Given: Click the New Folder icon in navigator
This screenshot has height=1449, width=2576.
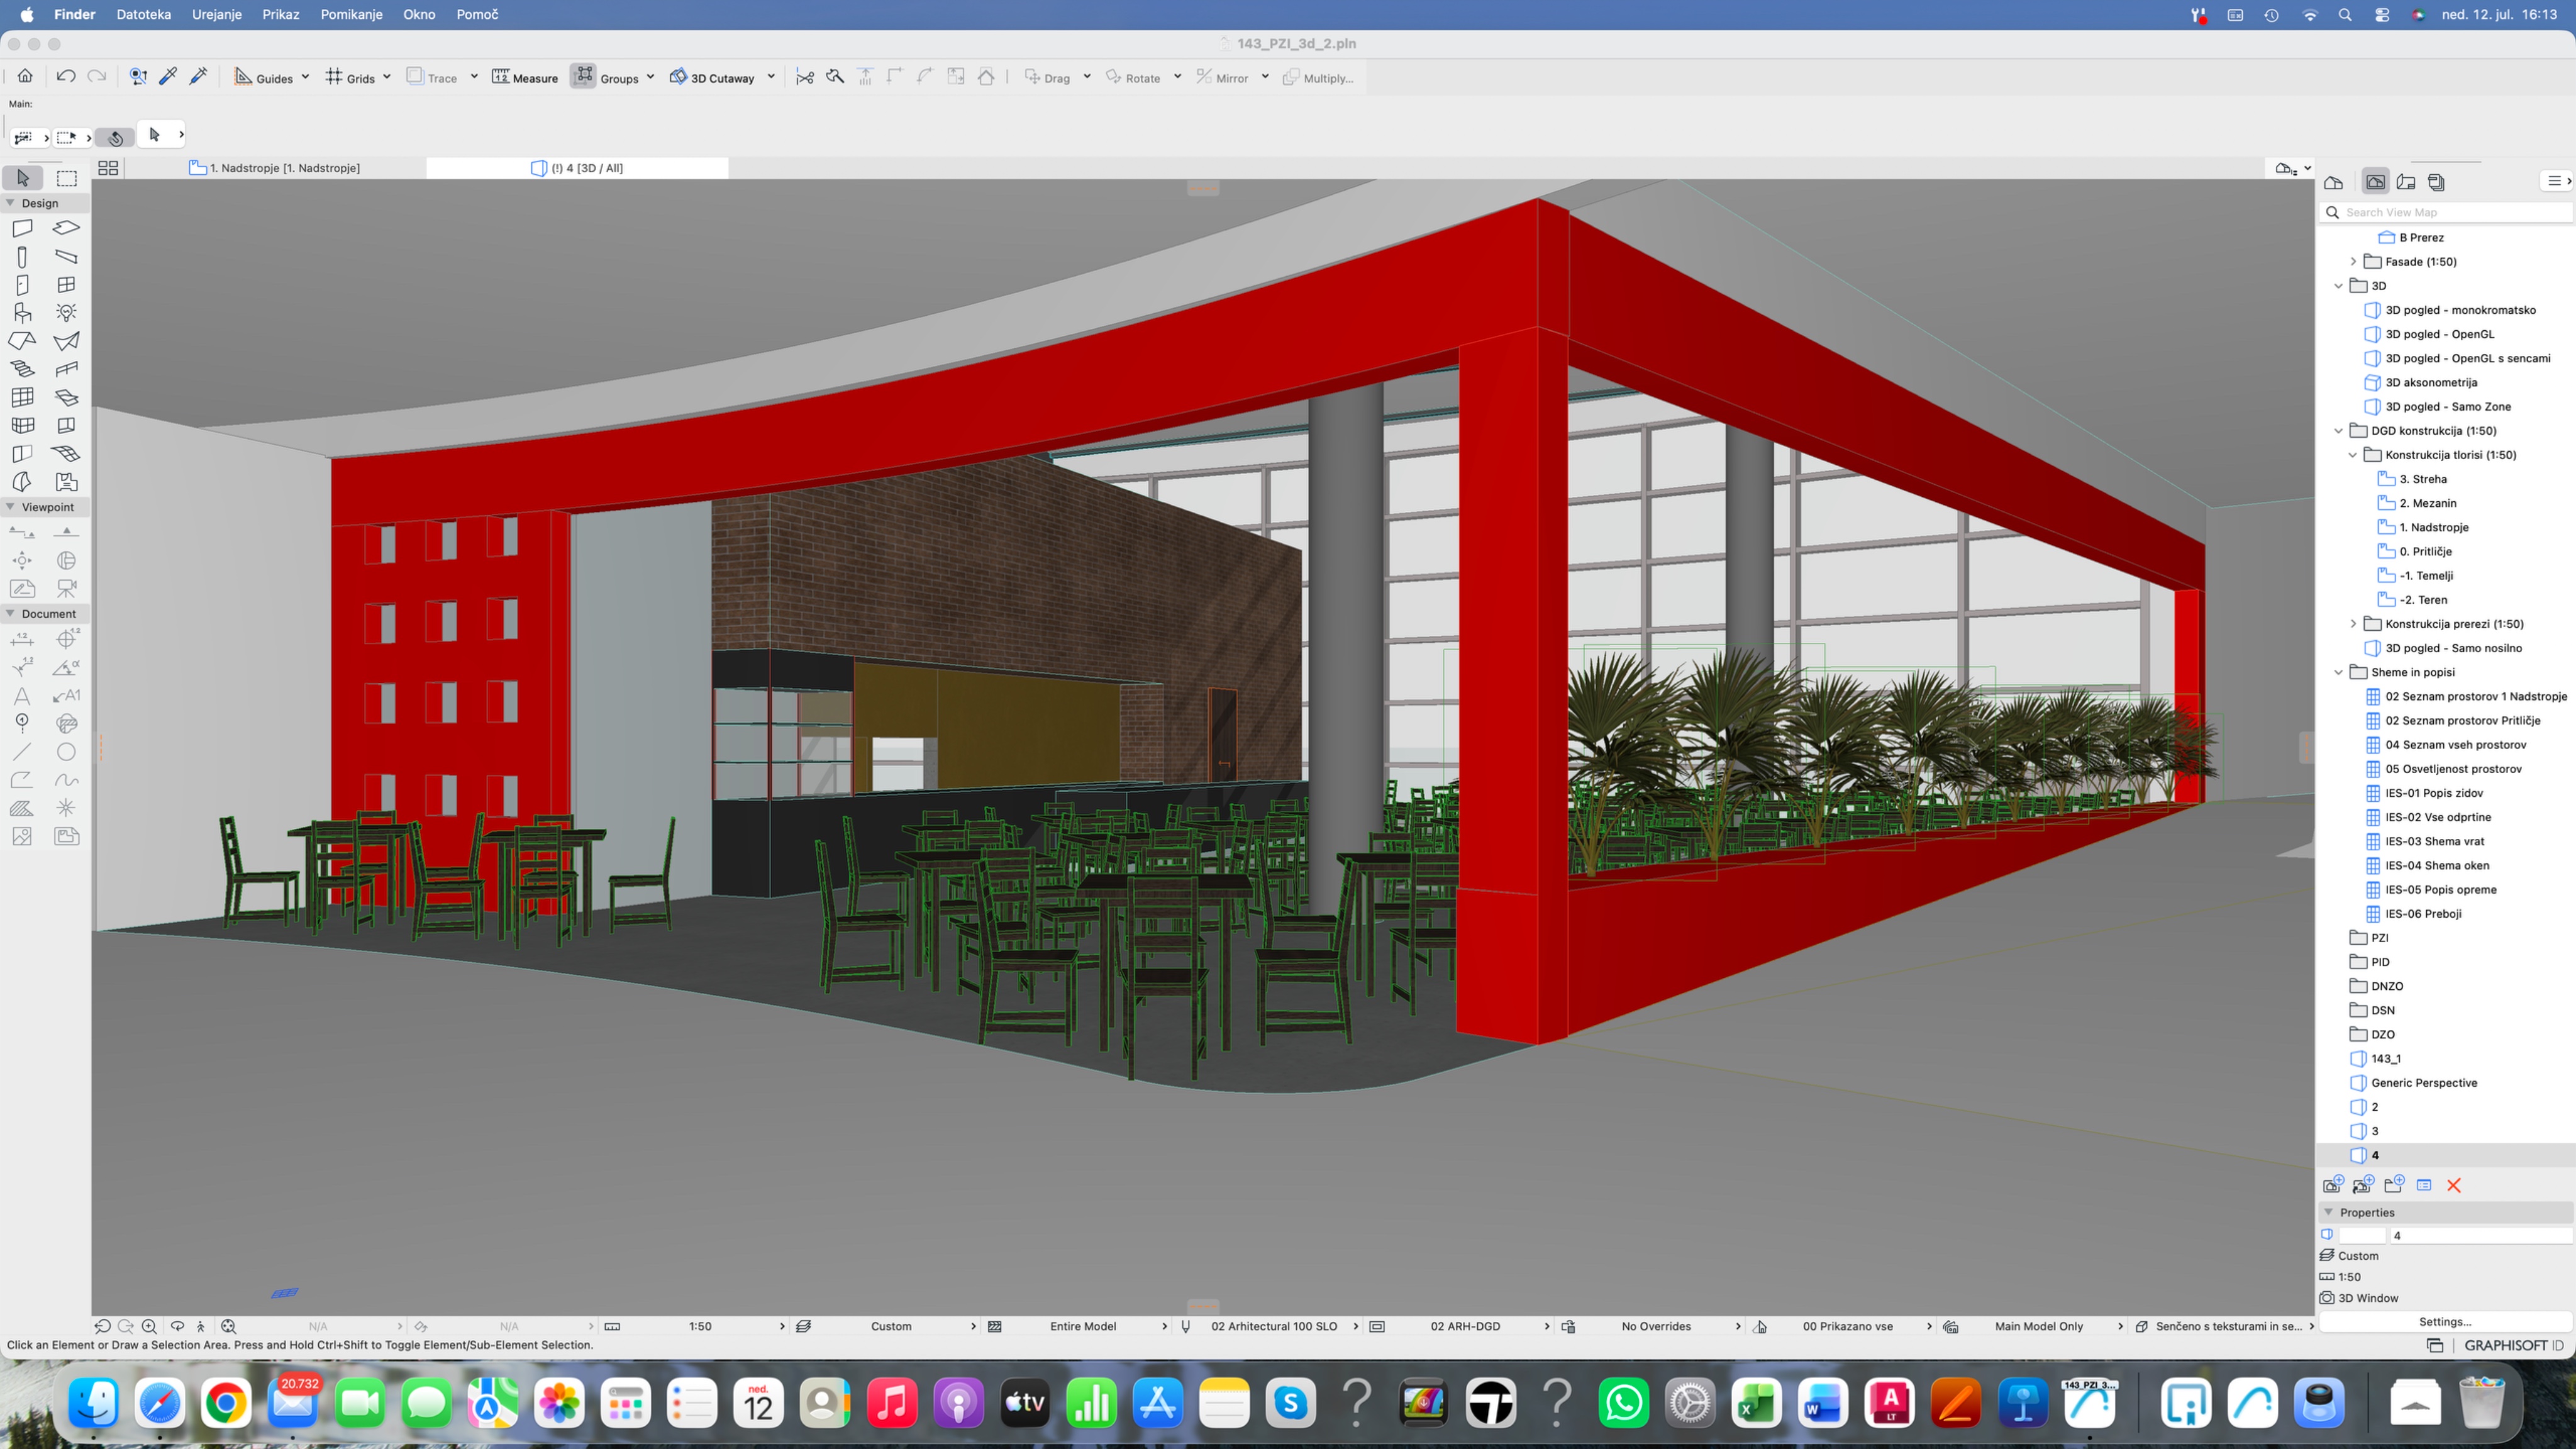Looking at the screenshot, I should click(2393, 1185).
